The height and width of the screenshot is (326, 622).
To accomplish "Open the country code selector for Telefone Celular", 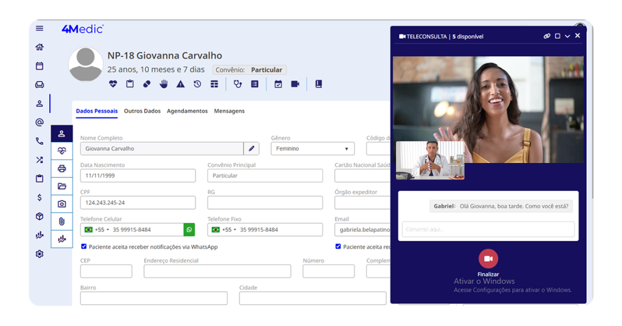I will pos(97,230).
